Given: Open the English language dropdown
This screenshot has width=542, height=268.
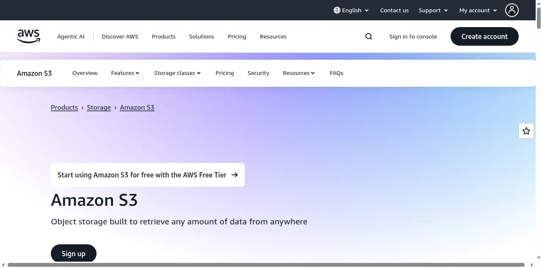Looking at the screenshot, I should [x=351, y=10].
